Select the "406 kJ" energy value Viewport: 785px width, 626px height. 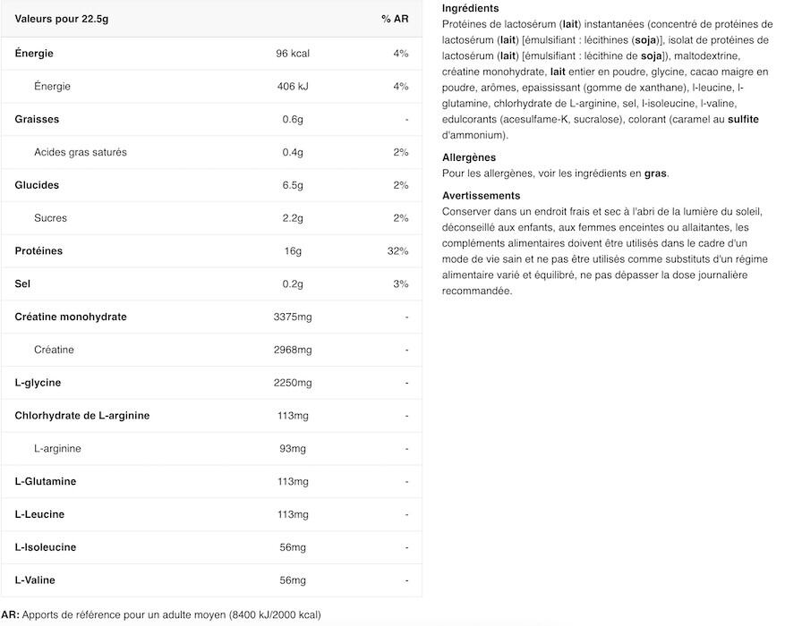[293, 87]
